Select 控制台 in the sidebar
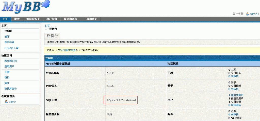The height and width of the screenshot is (121, 260). [x=8, y=31]
